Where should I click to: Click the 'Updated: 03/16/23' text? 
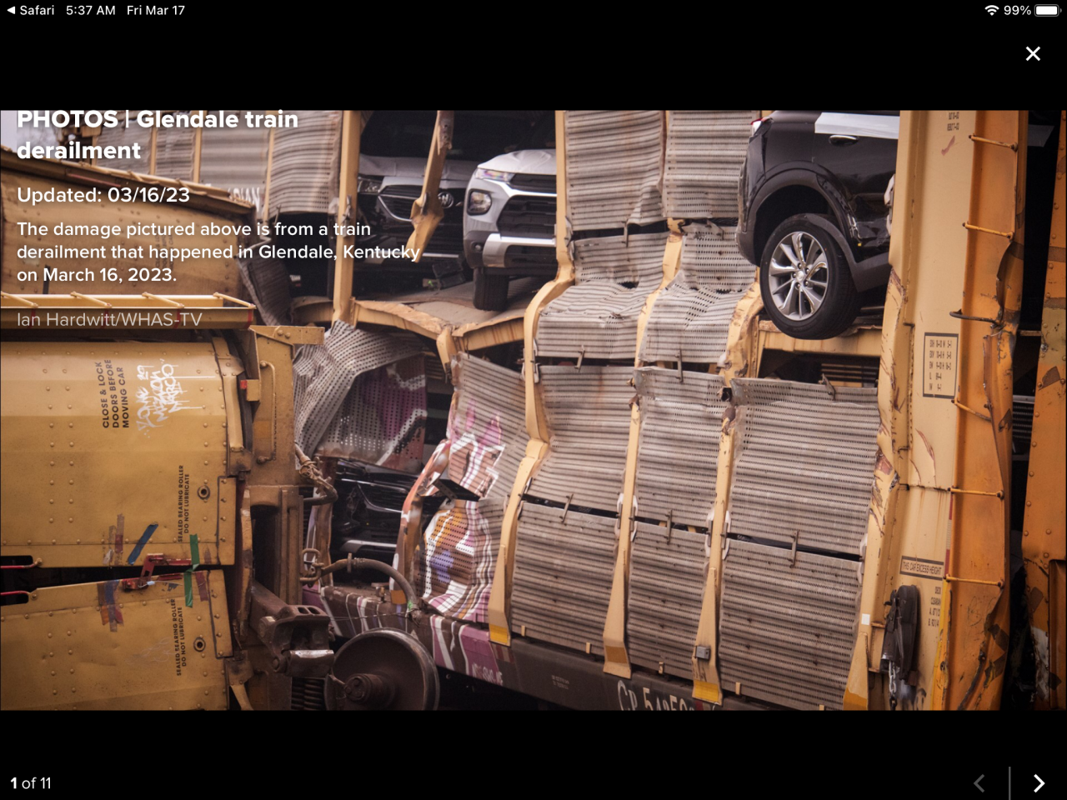coord(103,195)
